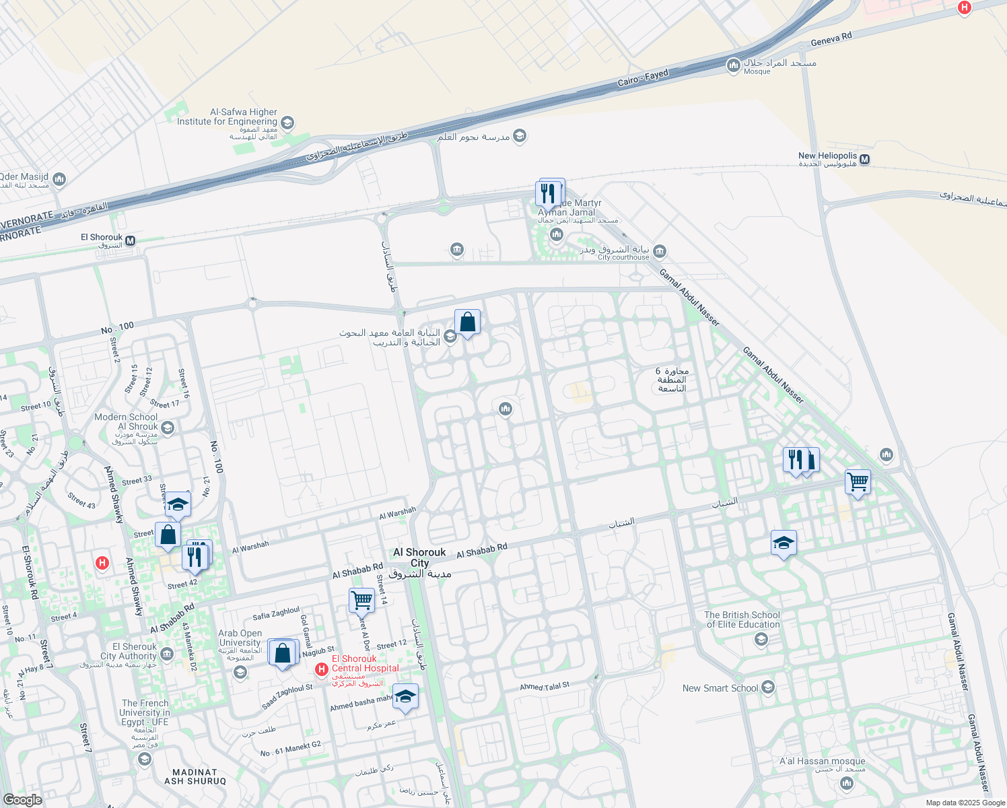Click the mosque icon for مسجد المراد جلال
Screen dimensions: 1007x808
point(734,65)
